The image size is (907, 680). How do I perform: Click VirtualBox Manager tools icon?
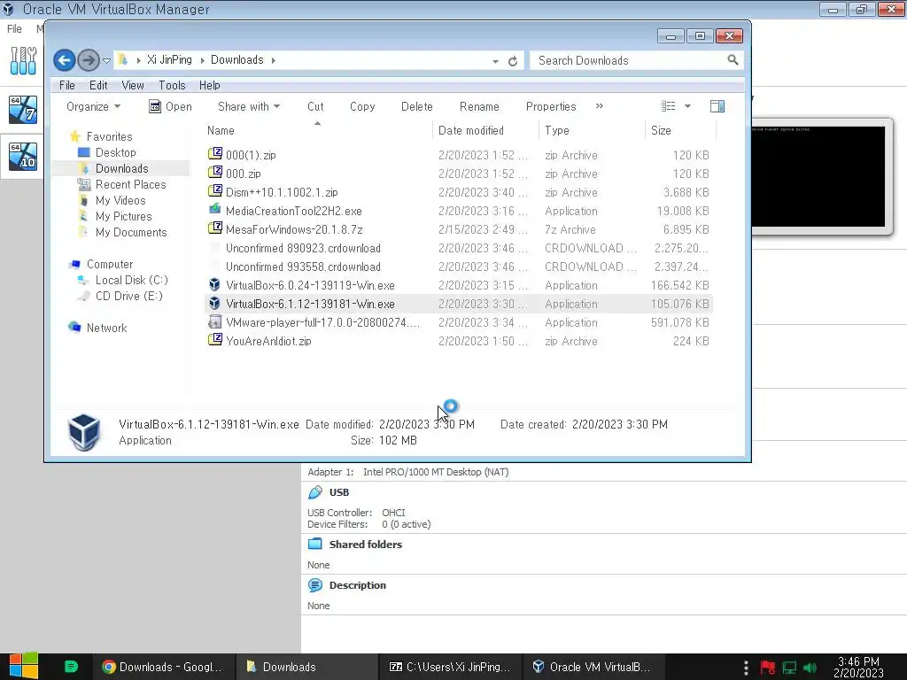(23, 60)
